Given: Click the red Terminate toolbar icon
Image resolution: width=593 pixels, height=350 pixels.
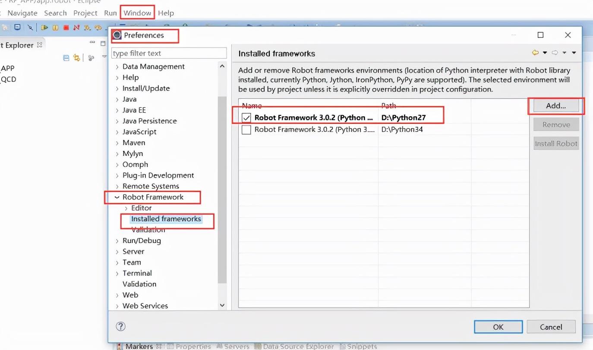Looking at the screenshot, I should 66,27.
